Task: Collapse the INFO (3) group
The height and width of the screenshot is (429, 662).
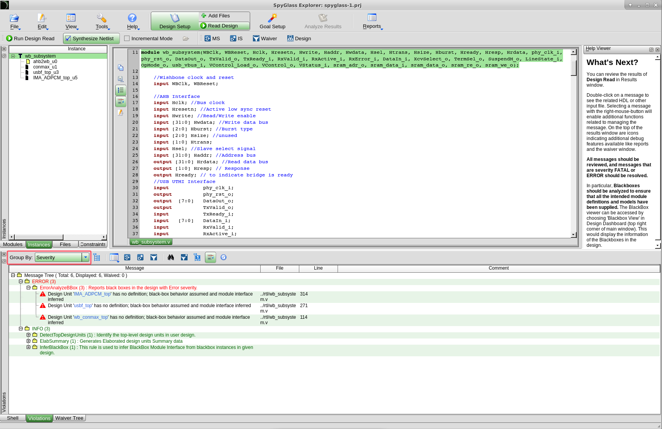Action: [x=20, y=329]
